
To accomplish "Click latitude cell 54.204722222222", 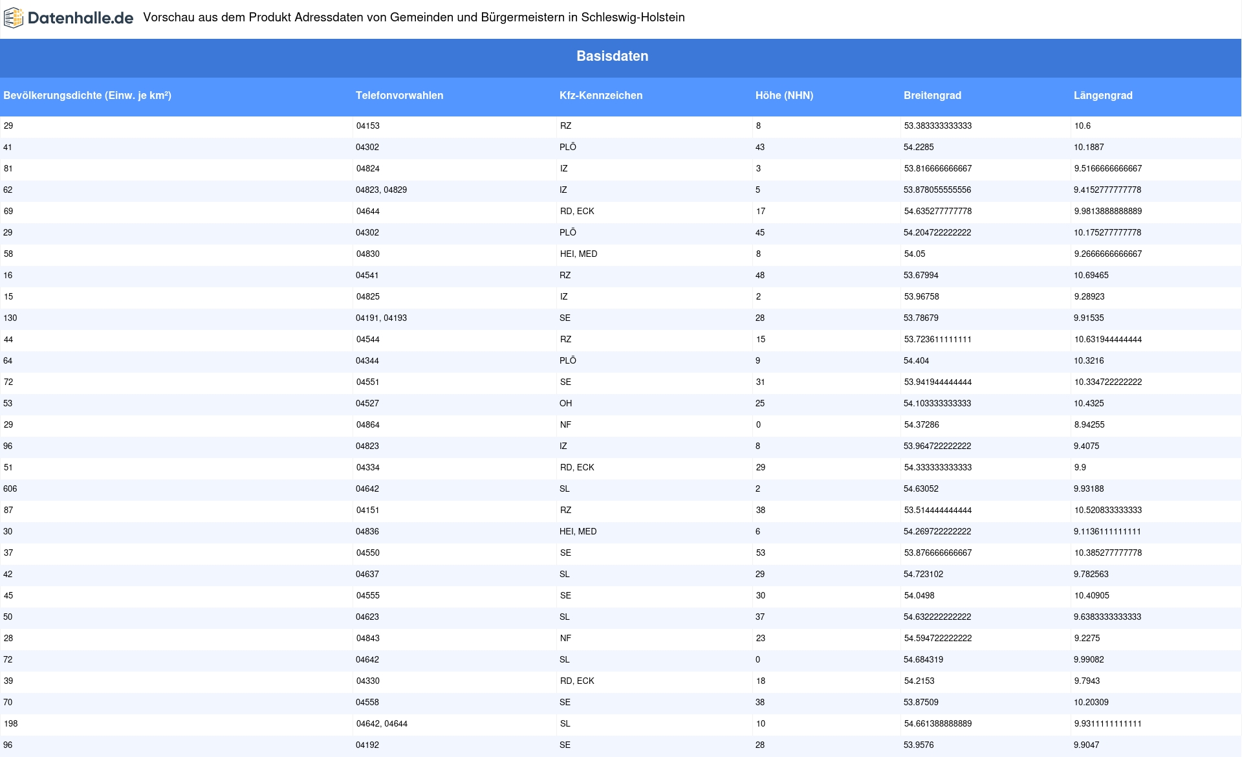I will click(937, 233).
